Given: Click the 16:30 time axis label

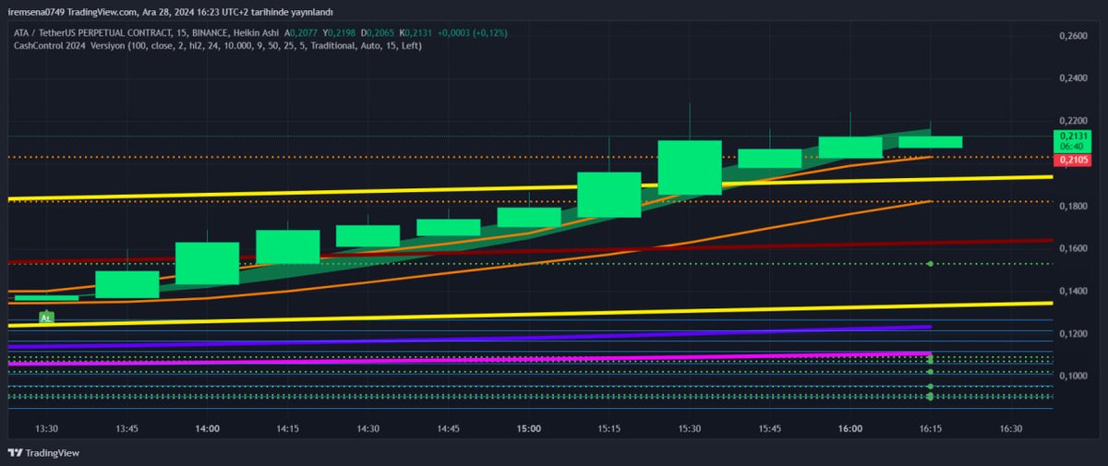Looking at the screenshot, I should coord(1011,429).
